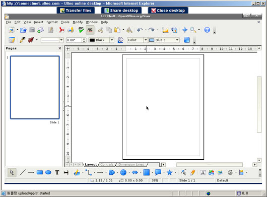Viewport: 267px width, 197px height.
Task: Click the Export as PDF icon
Action: click(x=61, y=30)
